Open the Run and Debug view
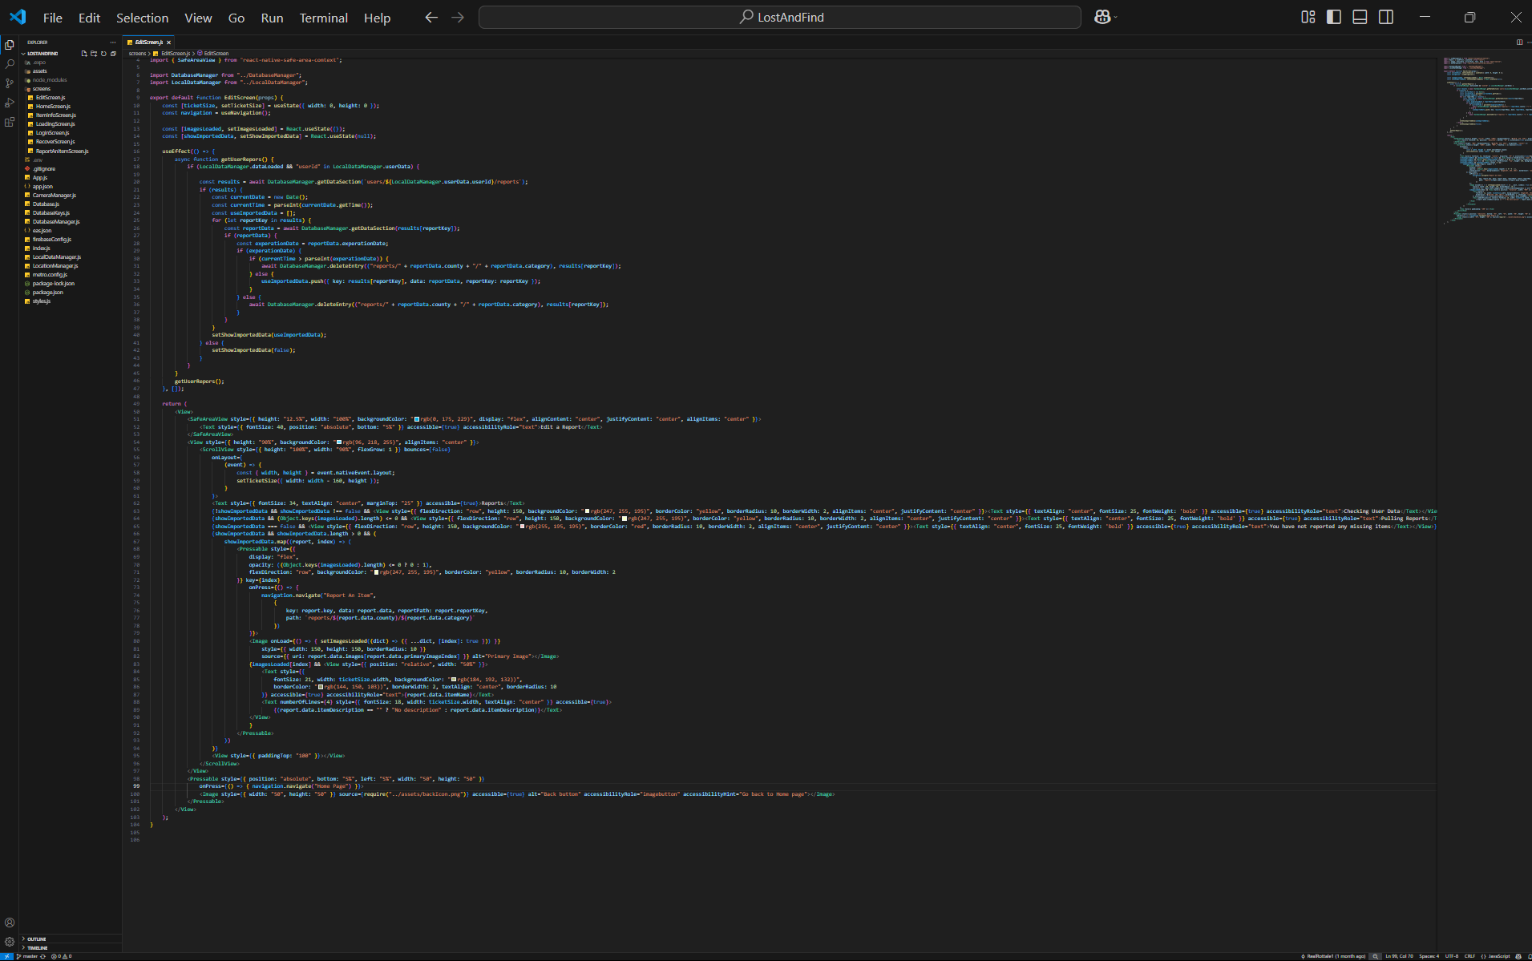The height and width of the screenshot is (961, 1532). tap(10, 103)
